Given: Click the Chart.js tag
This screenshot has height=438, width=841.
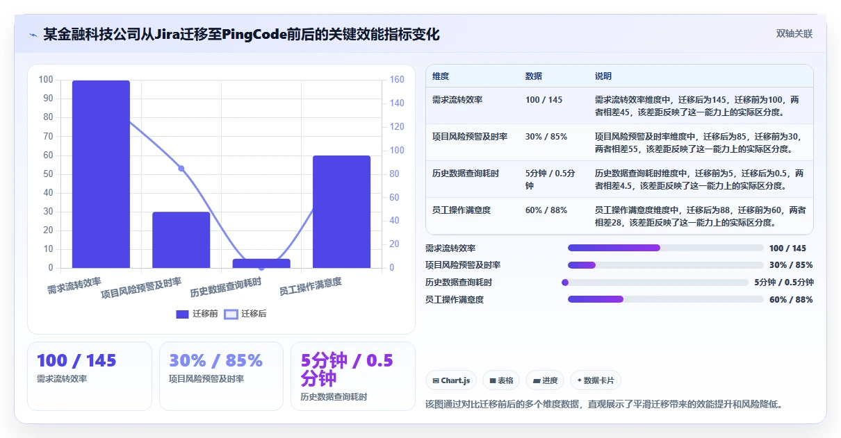Looking at the screenshot, I should [451, 380].
